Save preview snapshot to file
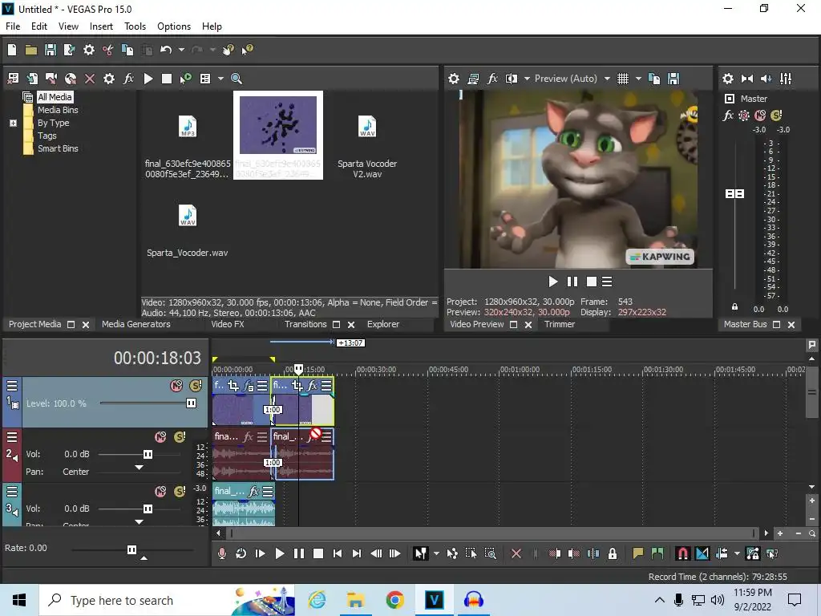This screenshot has height=616, width=821. click(x=673, y=79)
